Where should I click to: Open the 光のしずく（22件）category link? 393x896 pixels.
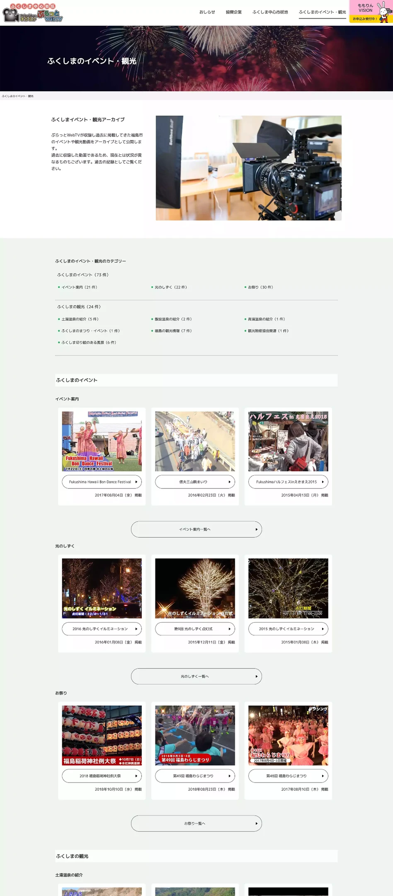pyautogui.click(x=170, y=287)
